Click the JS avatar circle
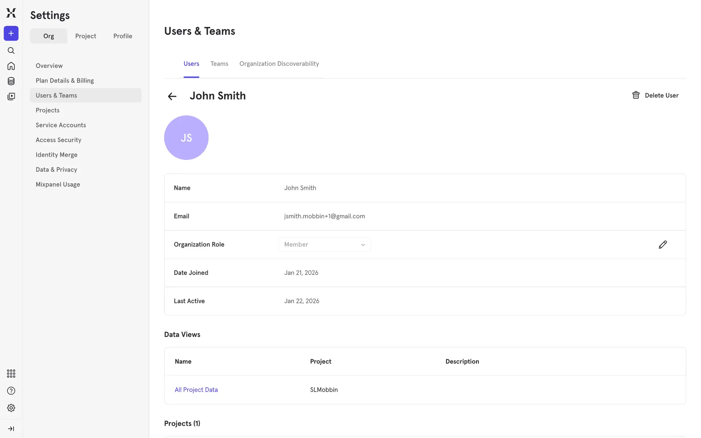Image resolution: width=701 pixels, height=438 pixels. (186, 138)
